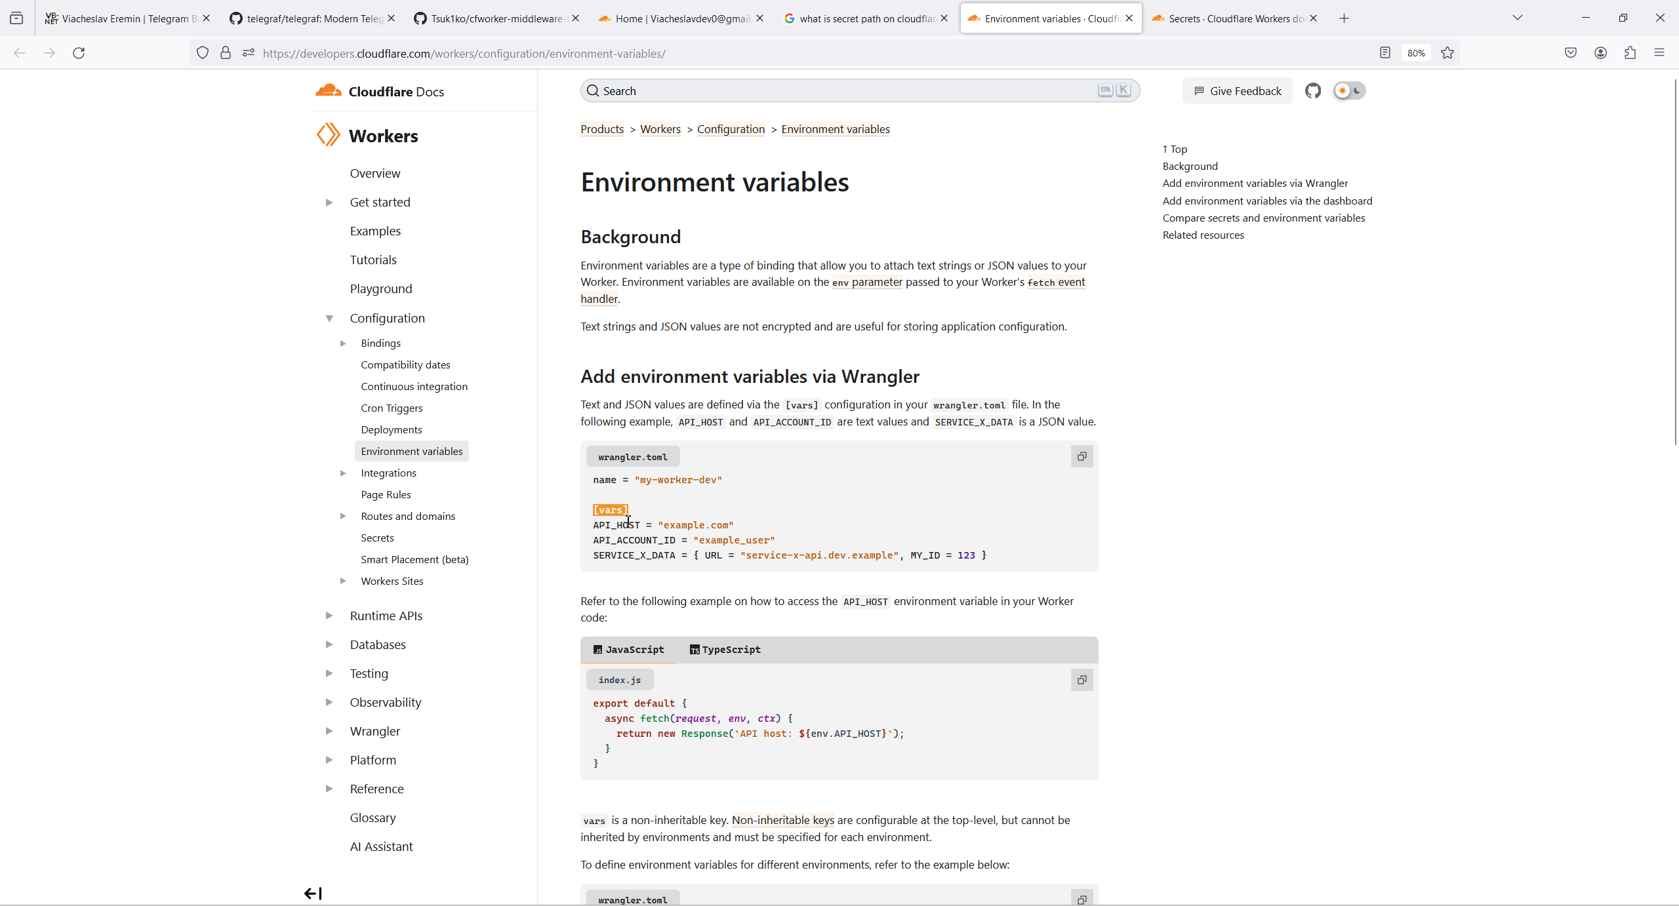The width and height of the screenshot is (1679, 906).
Task: Collapse the Configuration sidebar section
Action: 329,319
